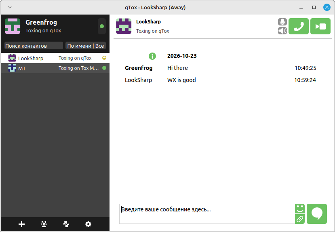Click the Greenfrog profile name

pyautogui.click(x=41, y=22)
